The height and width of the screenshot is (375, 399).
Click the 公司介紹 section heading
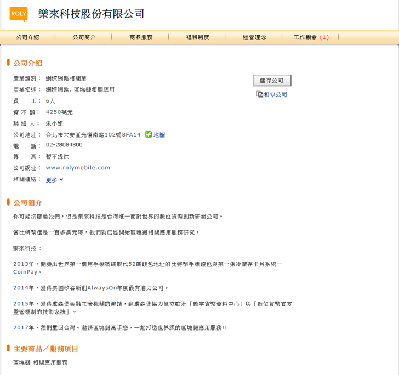tap(28, 63)
